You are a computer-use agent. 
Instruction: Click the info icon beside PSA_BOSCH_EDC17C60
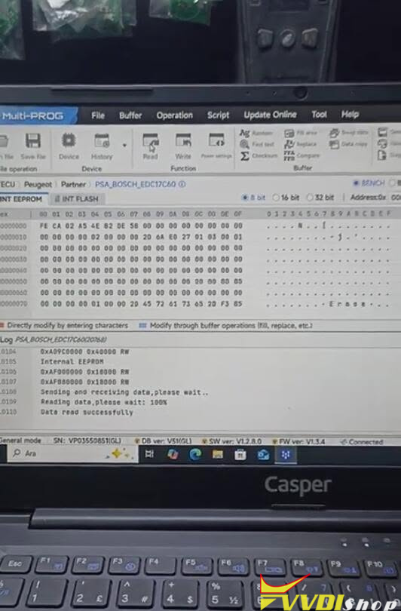tap(182, 184)
